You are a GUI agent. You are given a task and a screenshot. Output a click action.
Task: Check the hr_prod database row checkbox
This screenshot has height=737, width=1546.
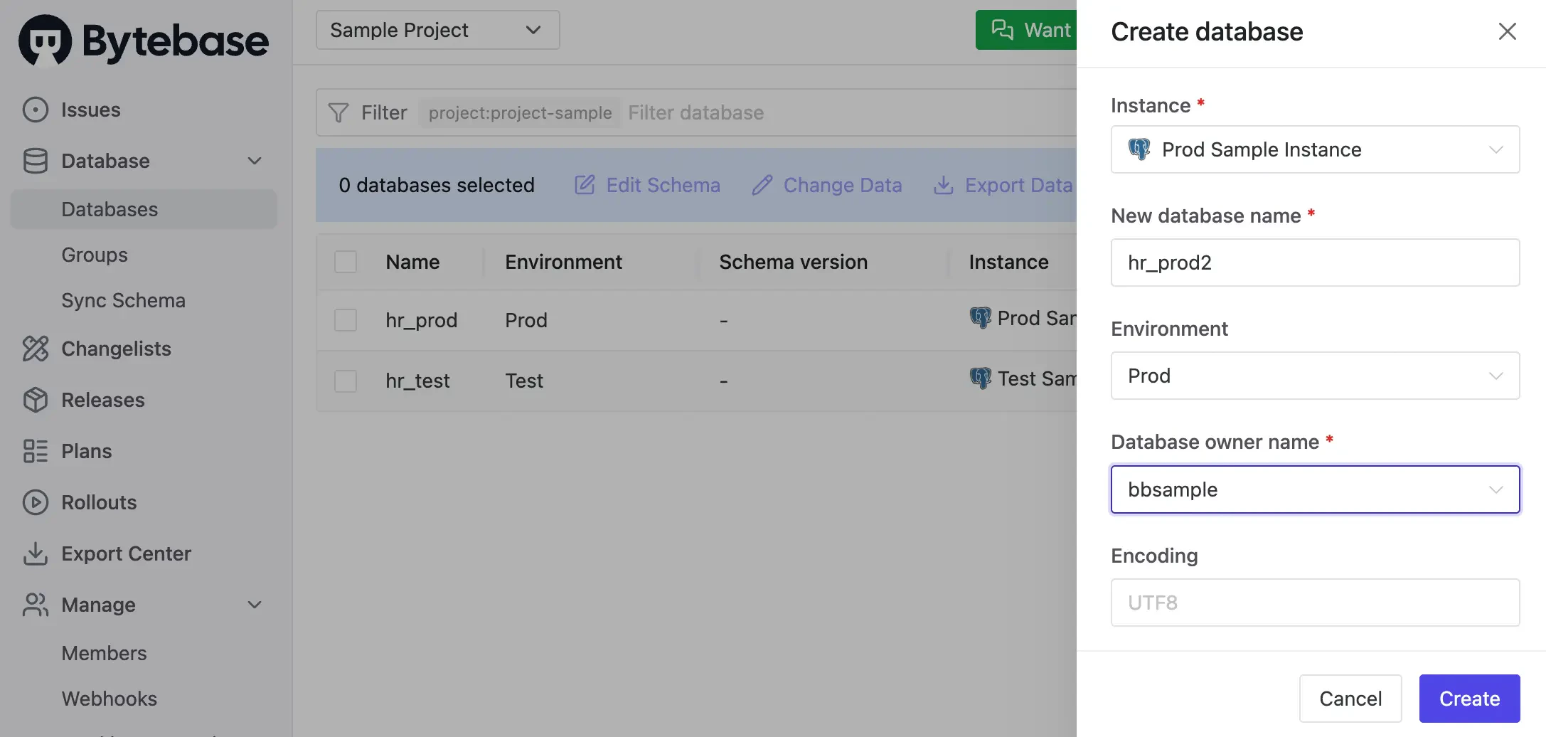[346, 320]
